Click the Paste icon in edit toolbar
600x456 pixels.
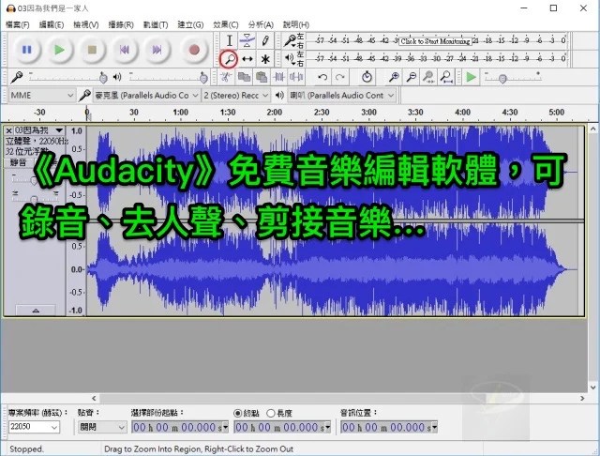(262, 77)
